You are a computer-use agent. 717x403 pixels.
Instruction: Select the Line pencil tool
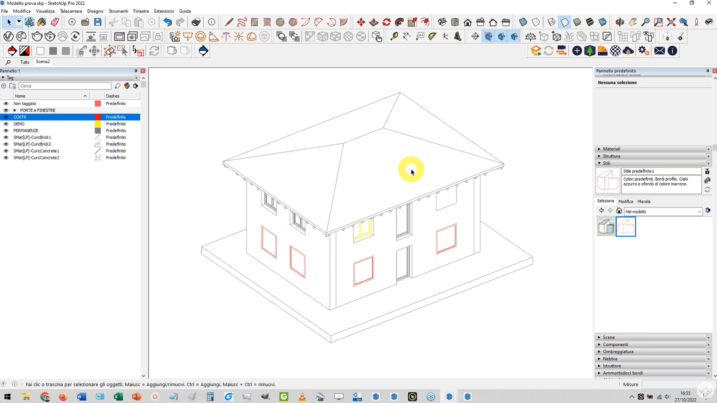[229, 22]
